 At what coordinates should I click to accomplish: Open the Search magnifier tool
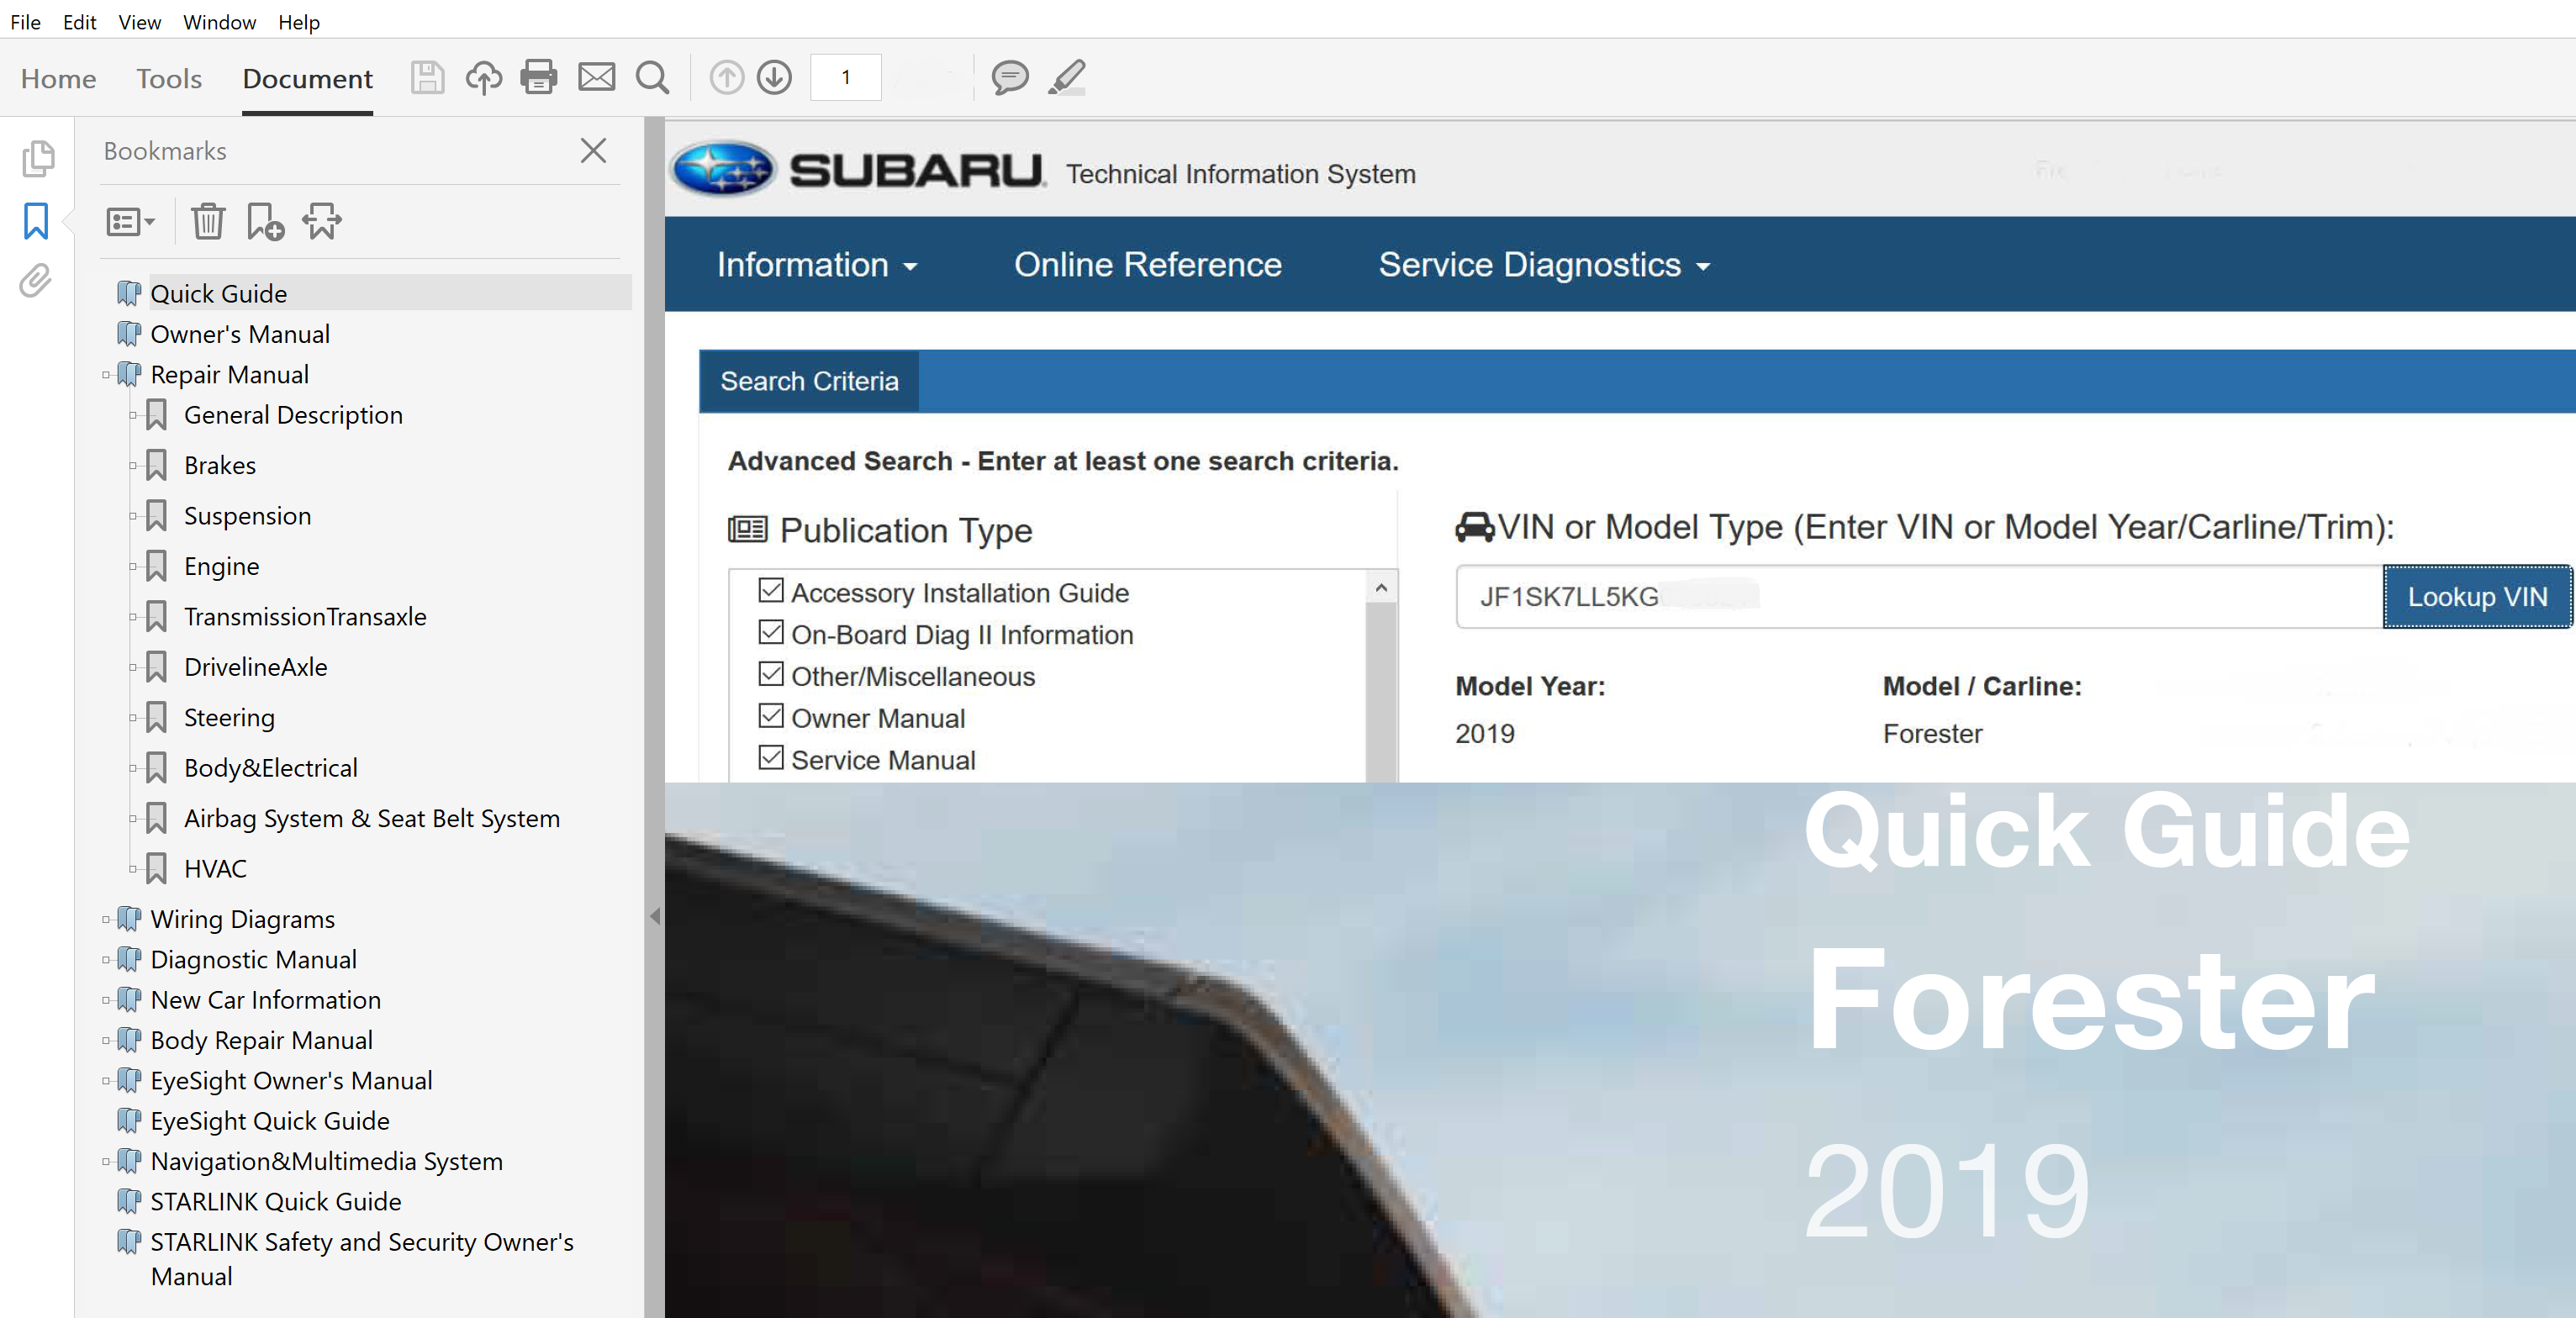point(652,77)
